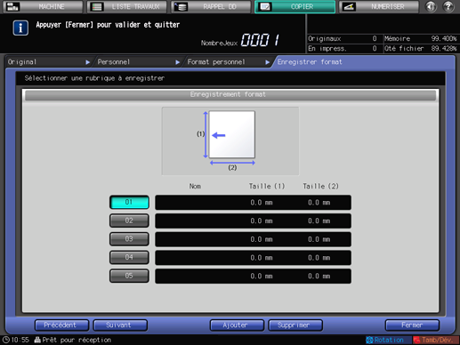The height and width of the screenshot is (345, 460).
Task: Click the Rotation status indicator
Action: [x=389, y=340]
